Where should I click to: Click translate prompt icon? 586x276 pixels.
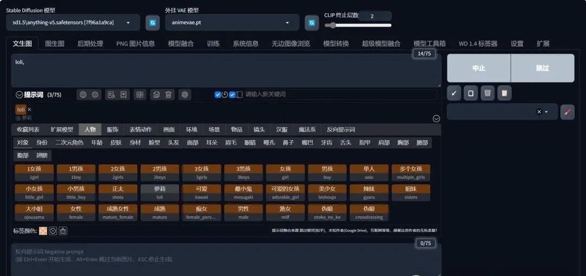click(x=140, y=95)
